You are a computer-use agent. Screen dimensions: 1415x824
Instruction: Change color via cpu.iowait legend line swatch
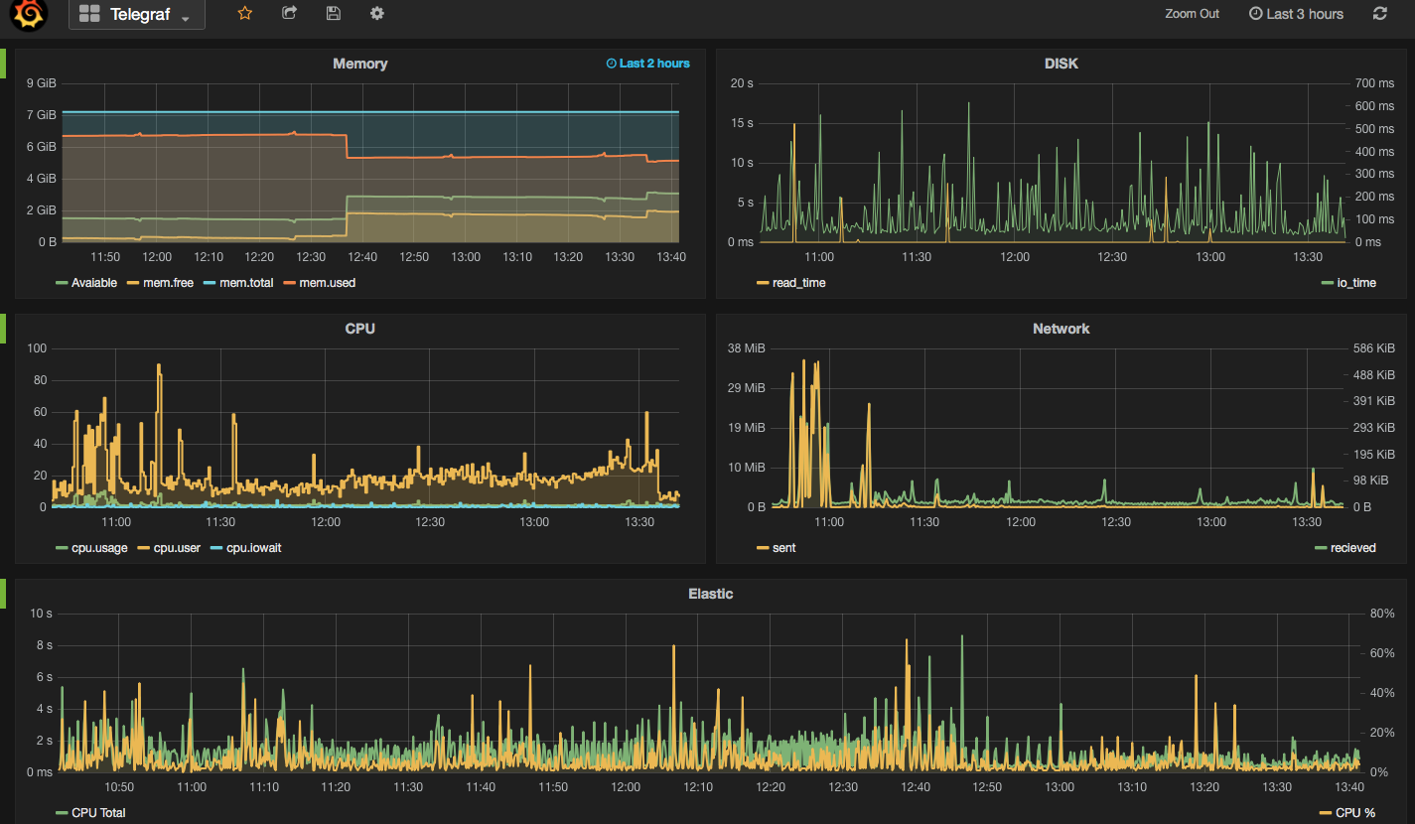(x=217, y=548)
